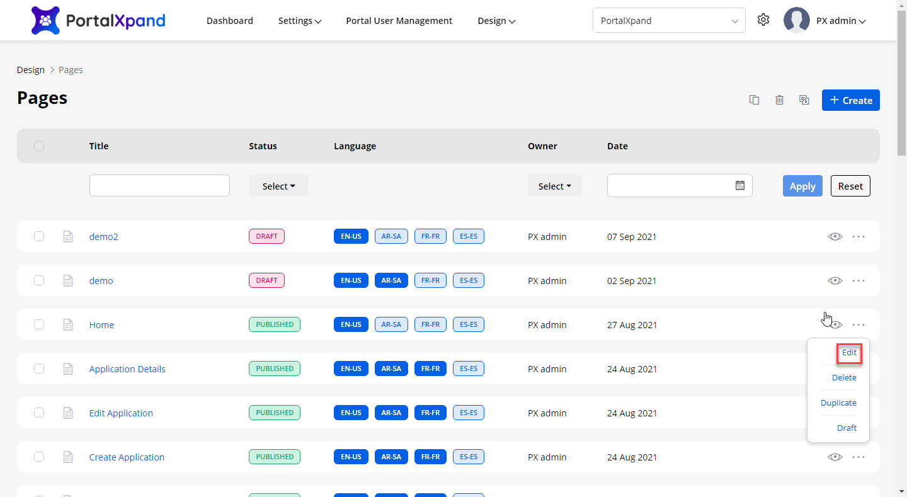This screenshot has width=907, height=497.
Task: Click the settings gear icon in header
Action: 763,20
